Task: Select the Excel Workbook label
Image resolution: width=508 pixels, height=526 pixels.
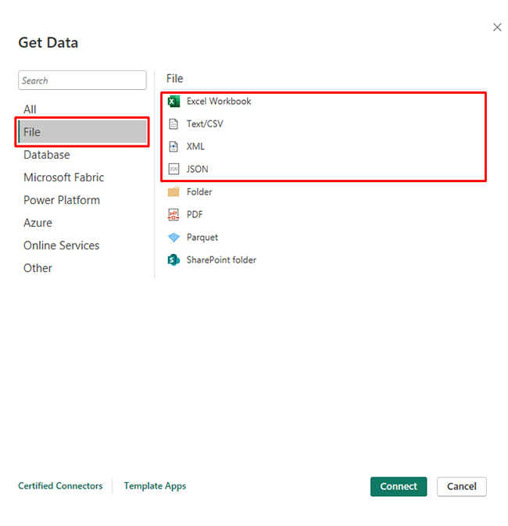Action: click(219, 102)
